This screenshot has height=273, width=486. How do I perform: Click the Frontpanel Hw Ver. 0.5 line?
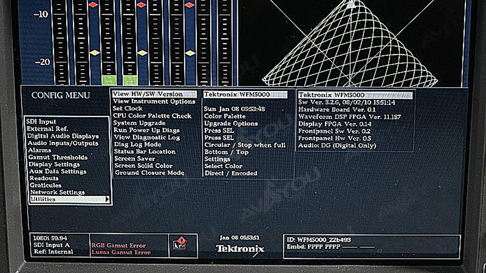pos(335,138)
